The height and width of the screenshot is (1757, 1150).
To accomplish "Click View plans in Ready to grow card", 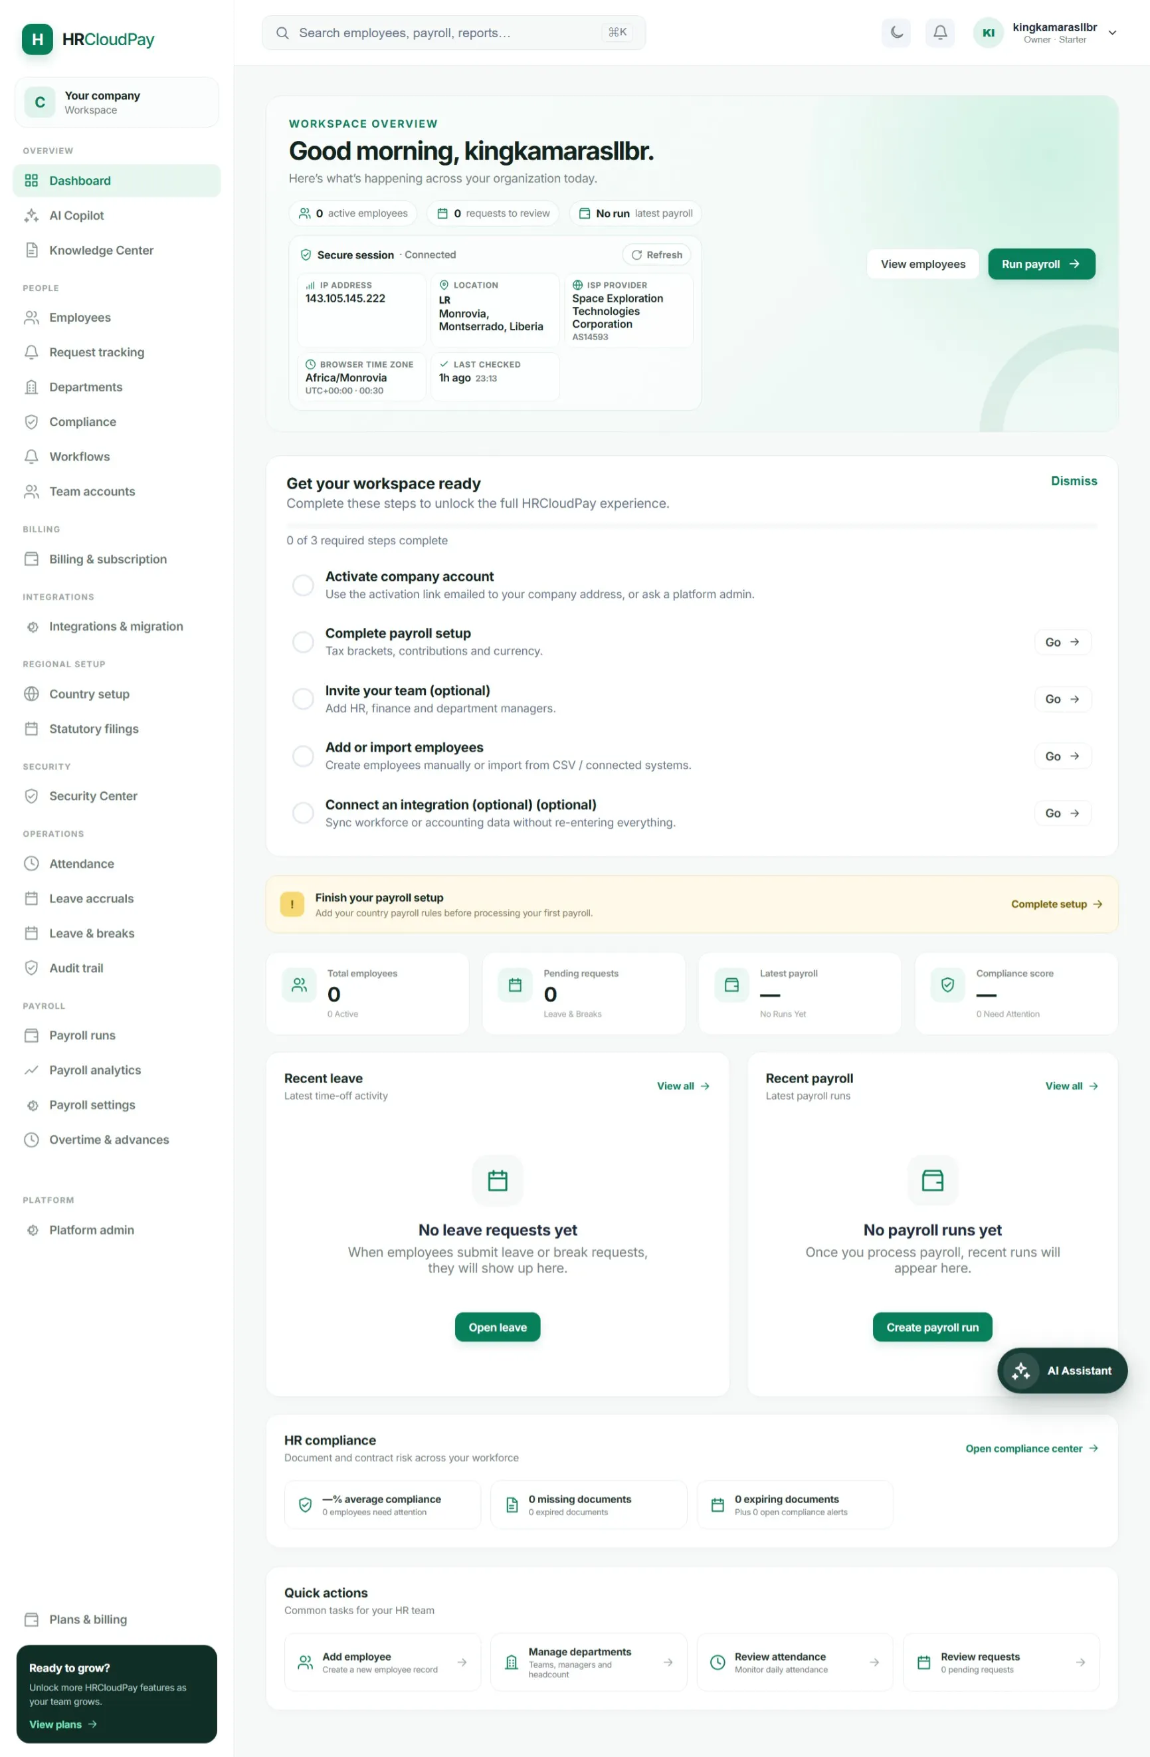I will point(62,1724).
